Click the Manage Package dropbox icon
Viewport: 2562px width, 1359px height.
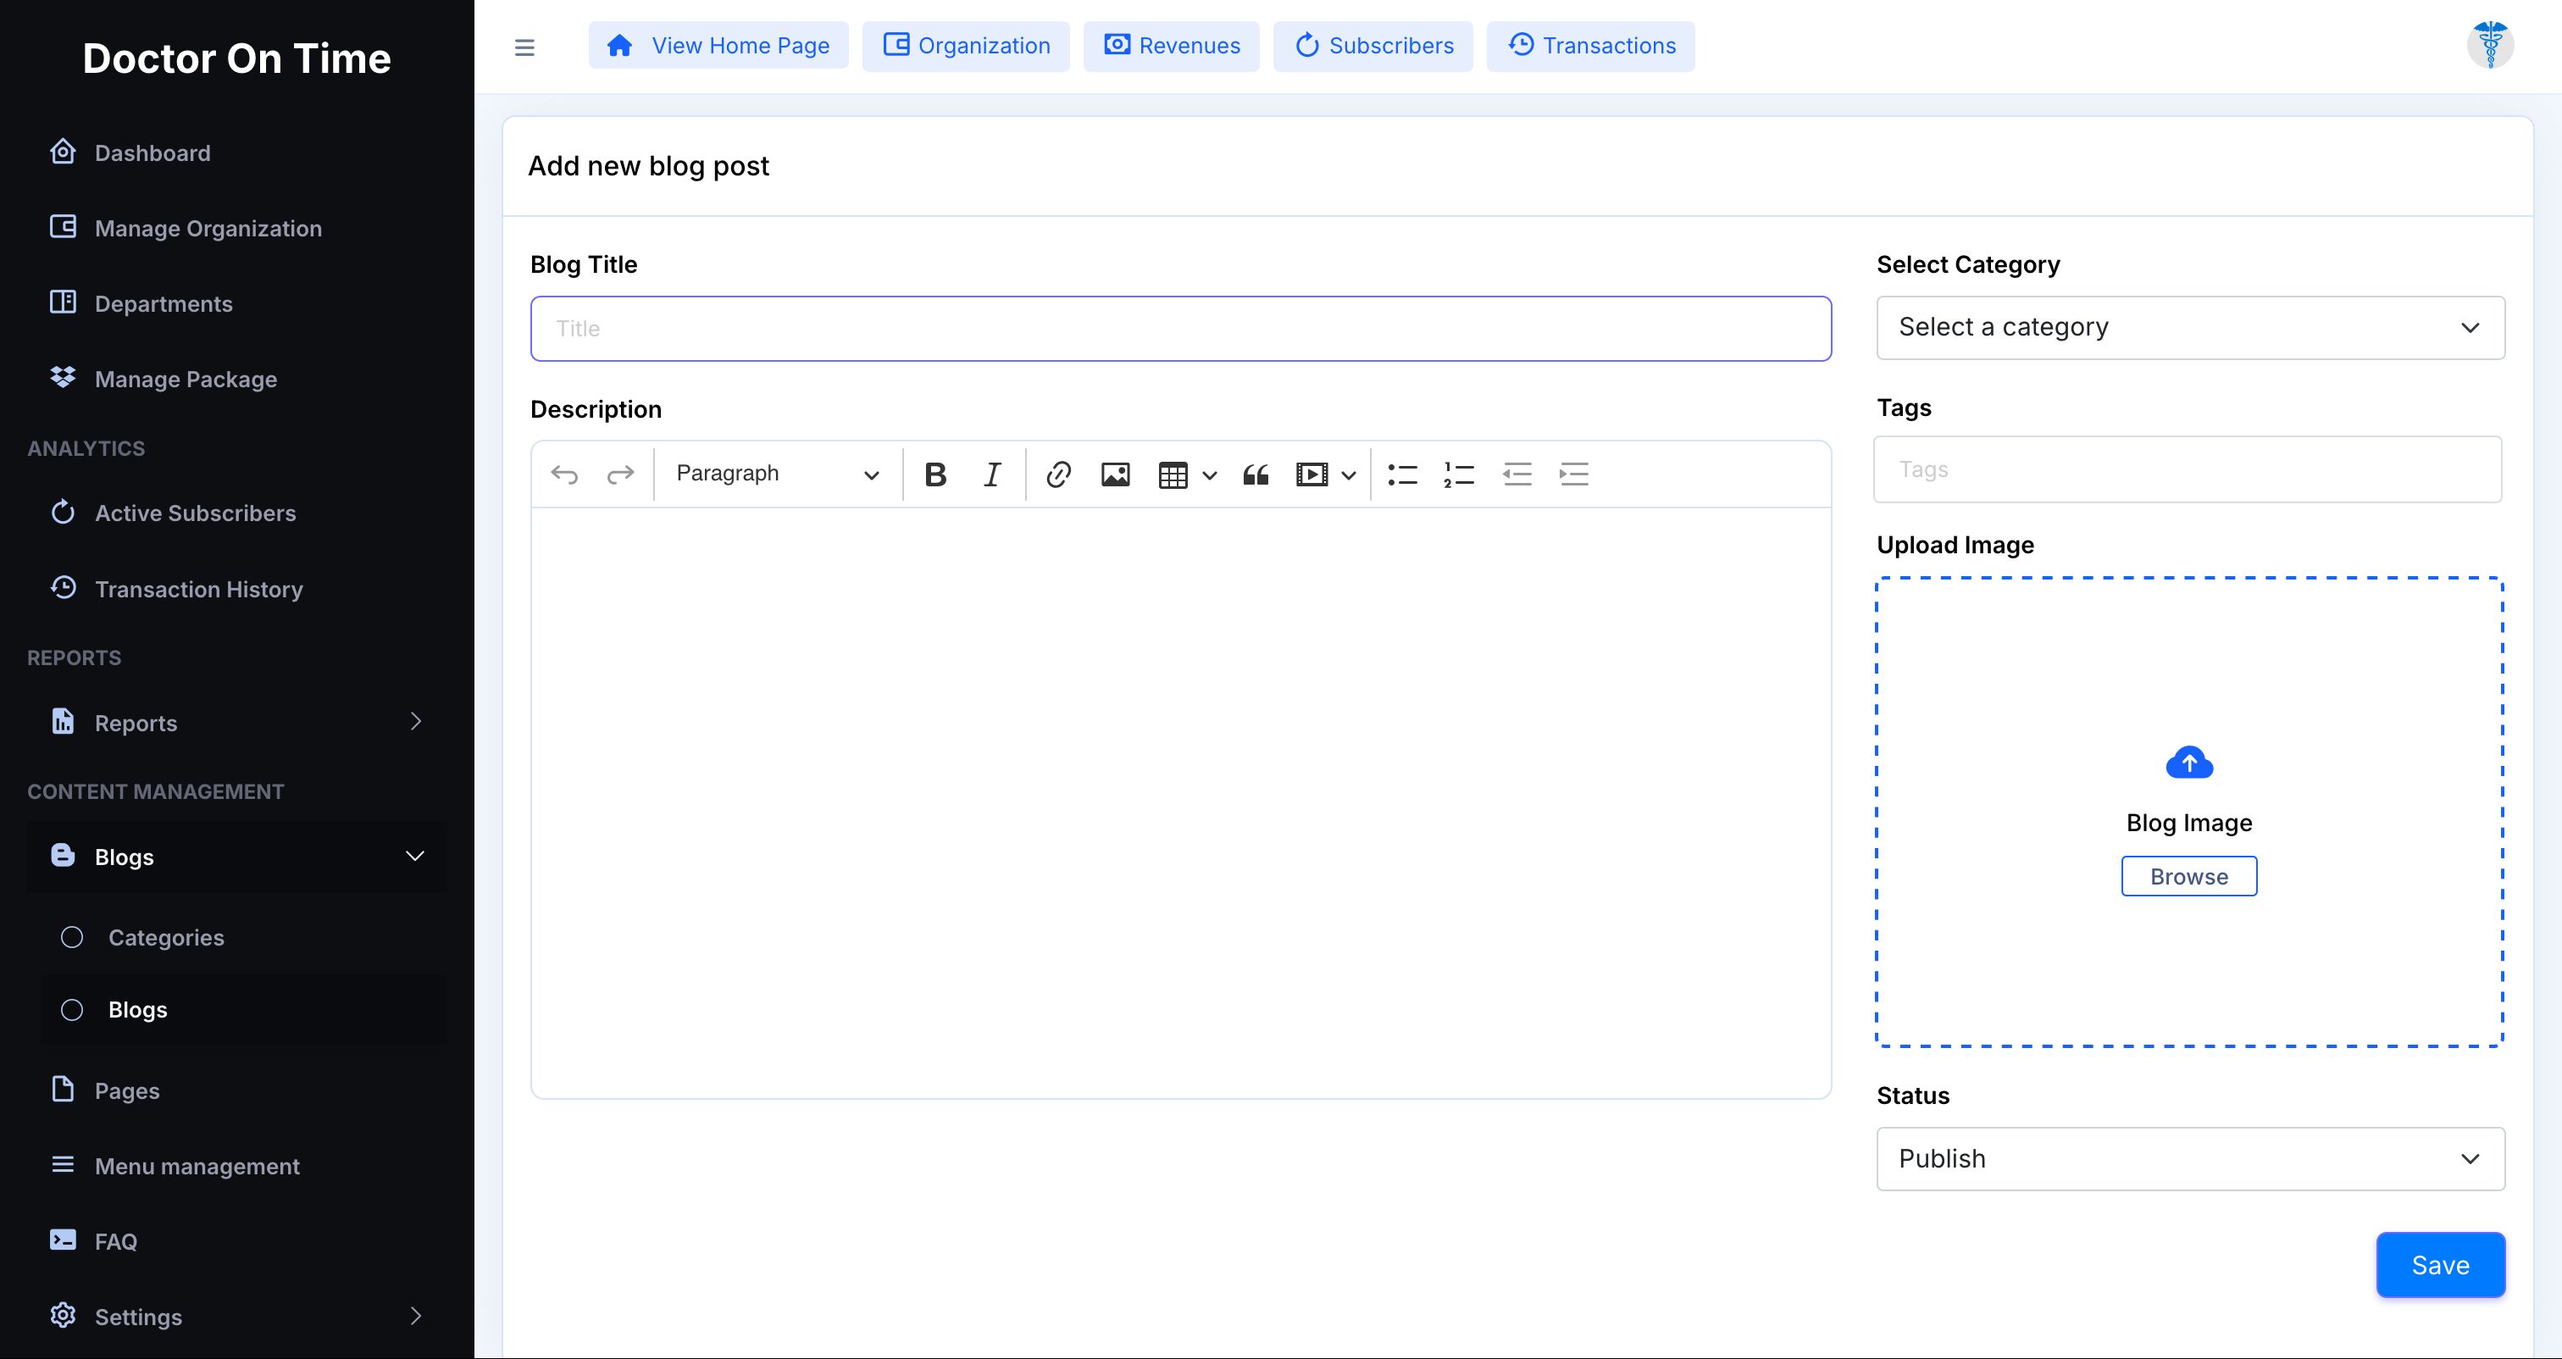click(x=63, y=377)
